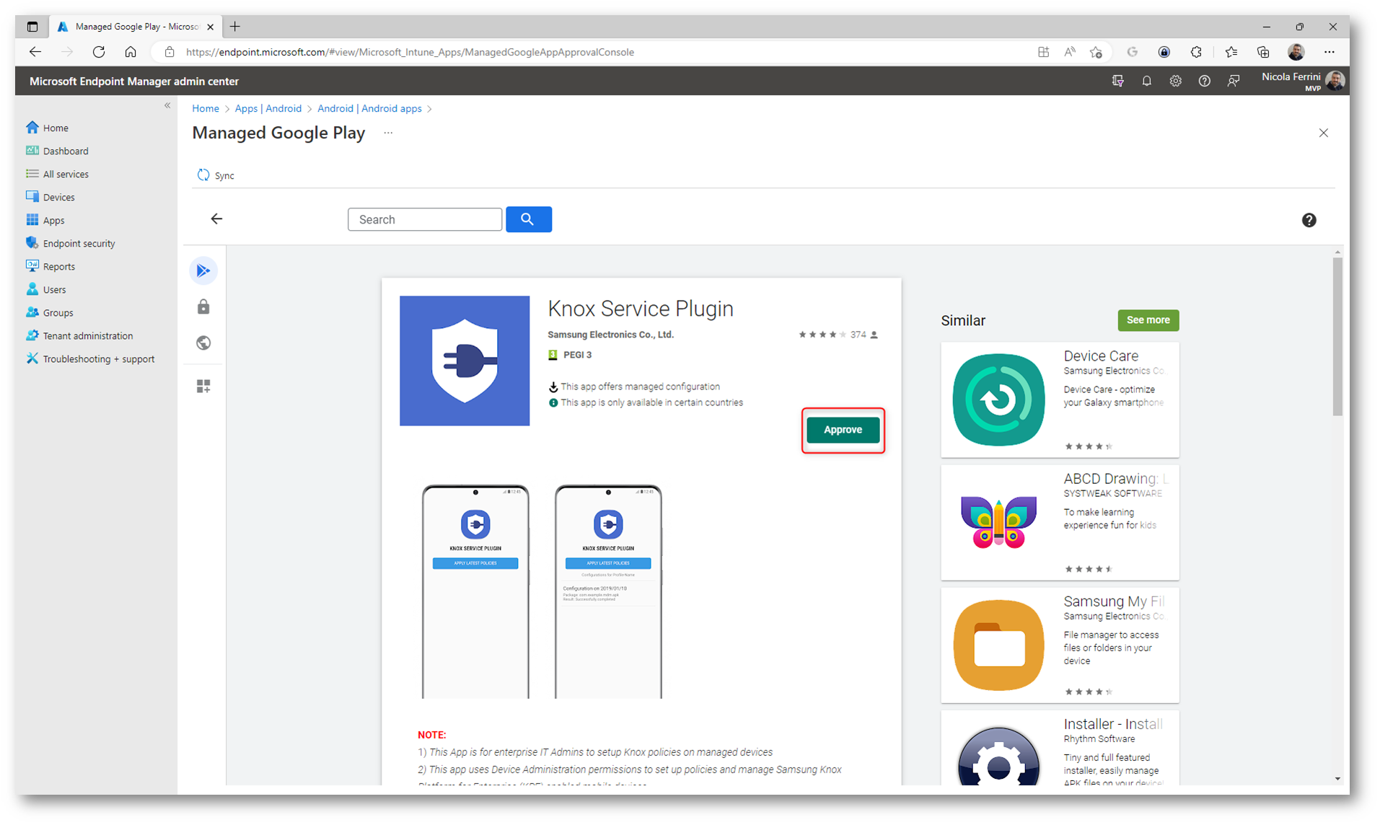Collapse the left navigation menu

coord(167,105)
